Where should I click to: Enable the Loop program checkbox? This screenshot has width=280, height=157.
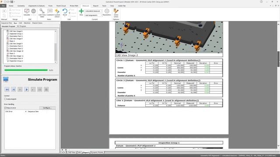5,99
